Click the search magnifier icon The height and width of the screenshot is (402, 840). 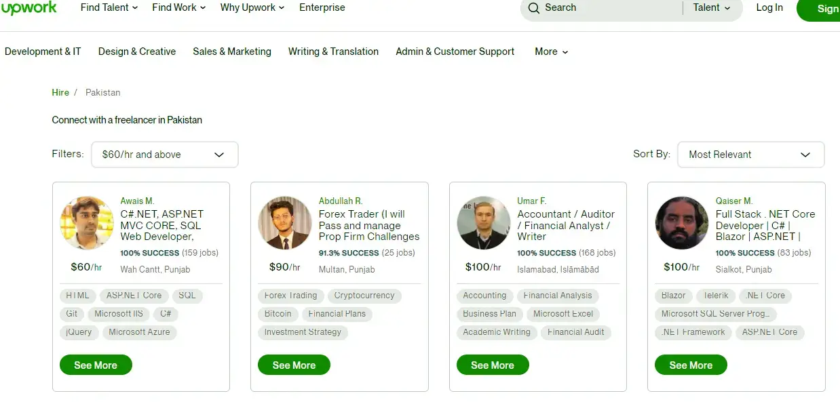tap(534, 8)
